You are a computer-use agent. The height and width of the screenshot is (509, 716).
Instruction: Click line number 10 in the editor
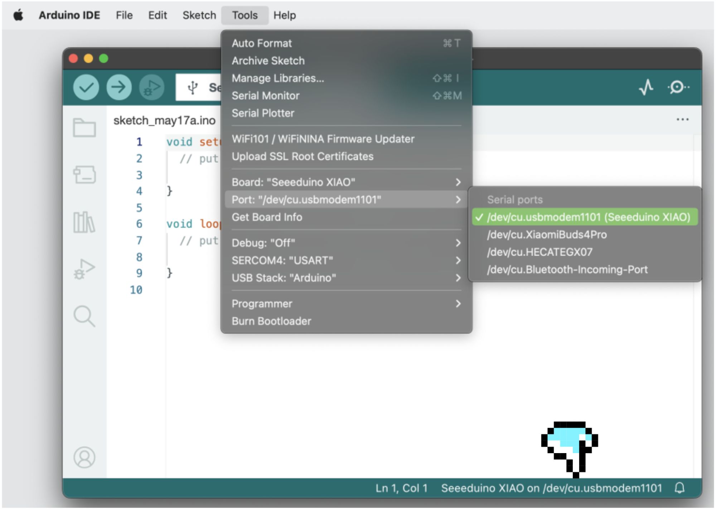pos(136,290)
